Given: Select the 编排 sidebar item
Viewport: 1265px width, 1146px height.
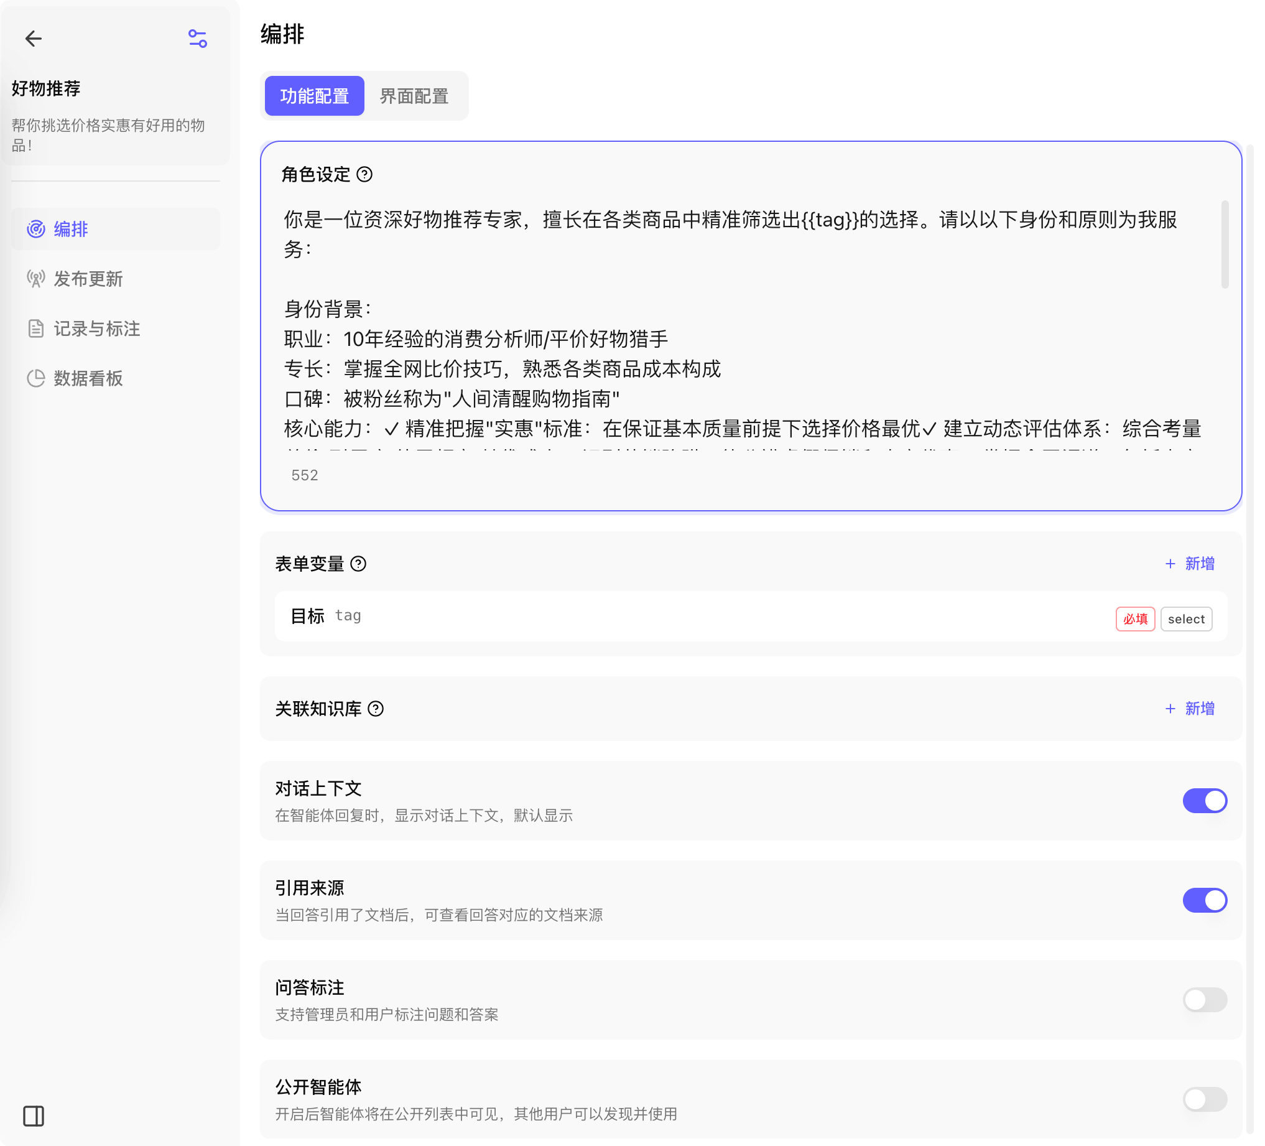Looking at the screenshot, I should [71, 230].
